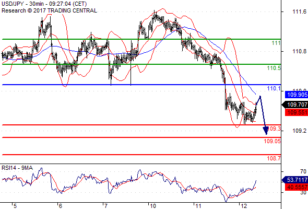Viewport: 308px width, 209px height.
Task: Click the RSI 70 level label
Action: pyautogui.click(x=303, y=172)
